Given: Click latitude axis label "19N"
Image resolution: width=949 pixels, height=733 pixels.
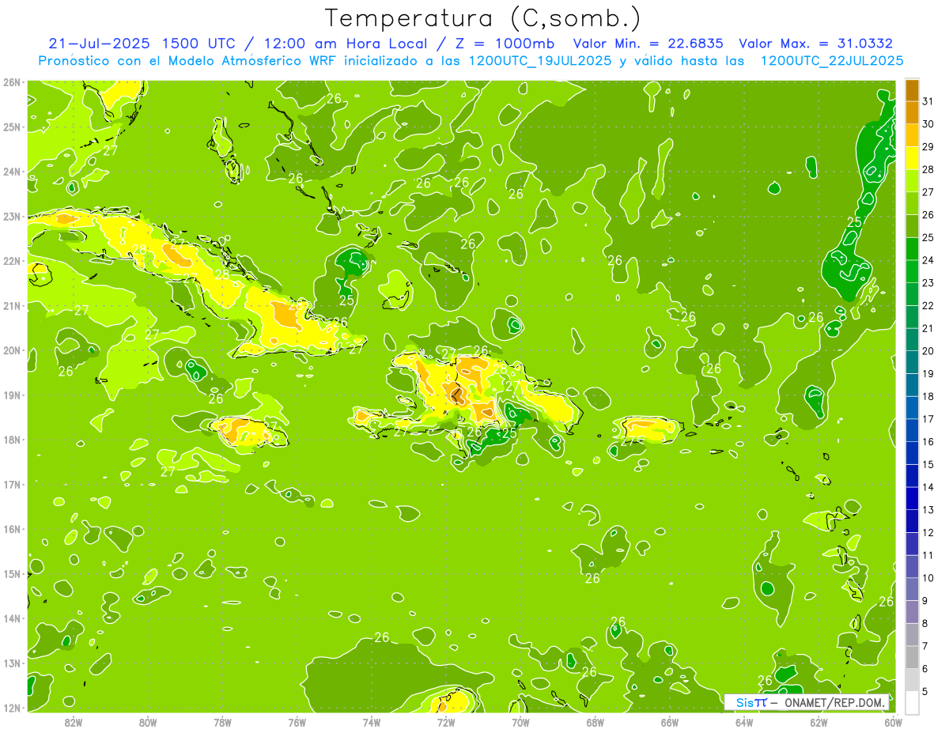Looking at the screenshot, I should pos(12,395).
